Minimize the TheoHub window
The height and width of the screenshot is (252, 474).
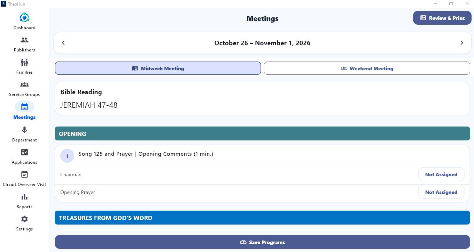(x=435, y=4)
